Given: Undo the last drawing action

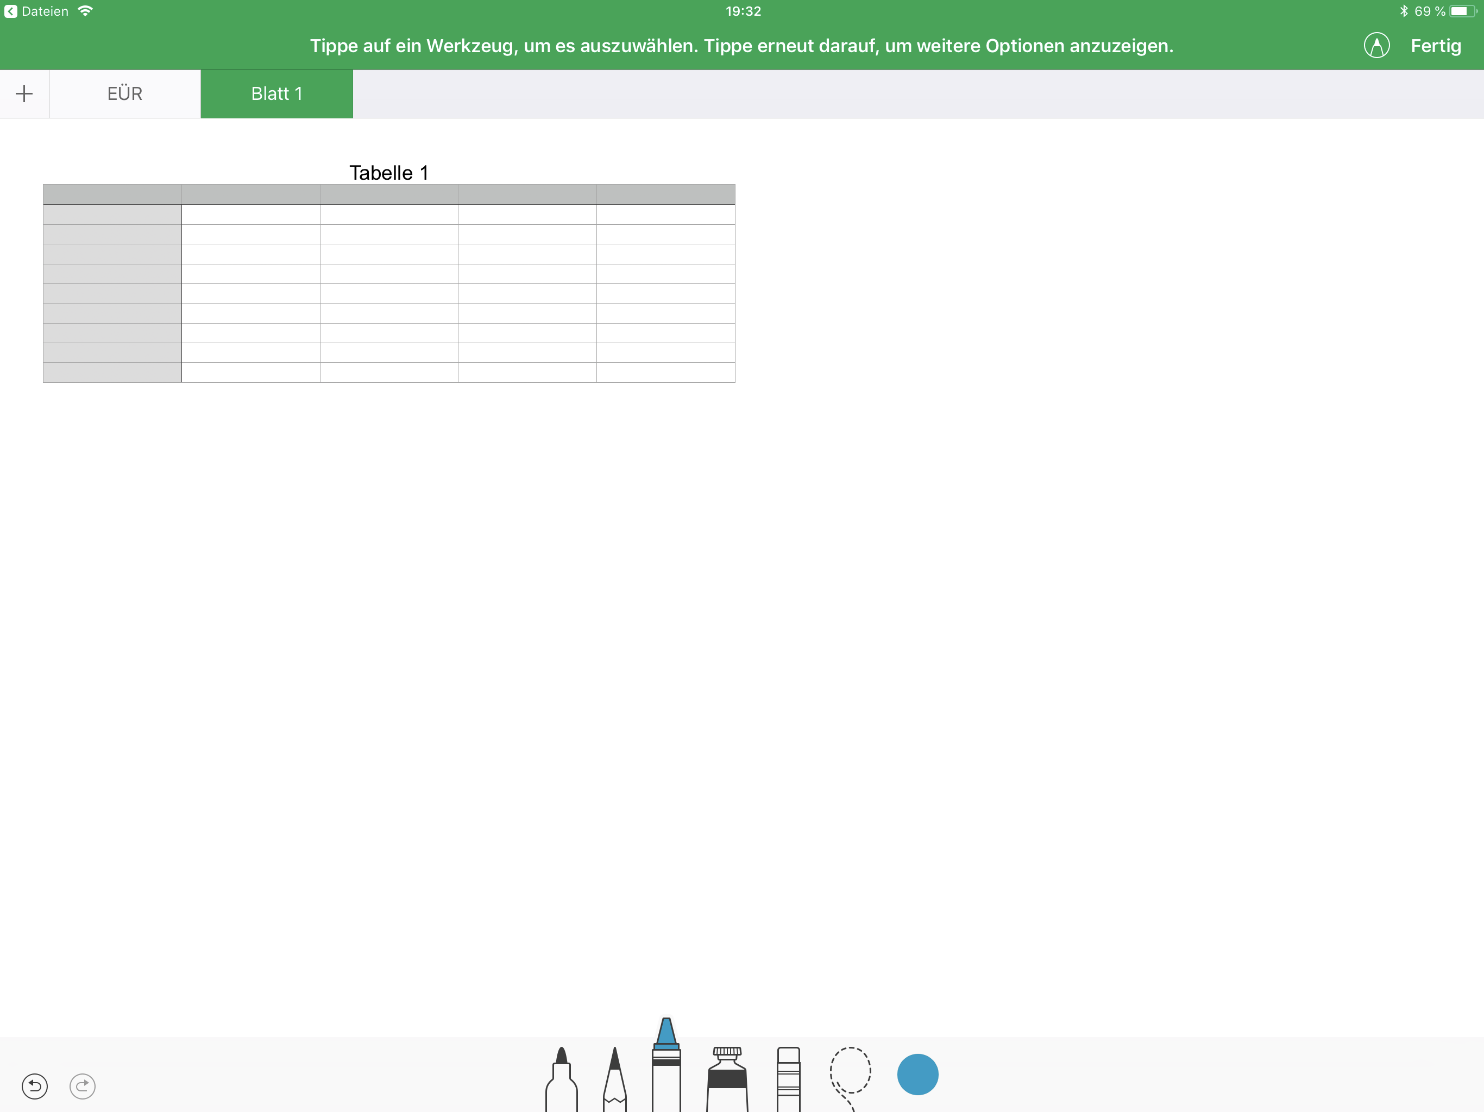Looking at the screenshot, I should (x=35, y=1086).
